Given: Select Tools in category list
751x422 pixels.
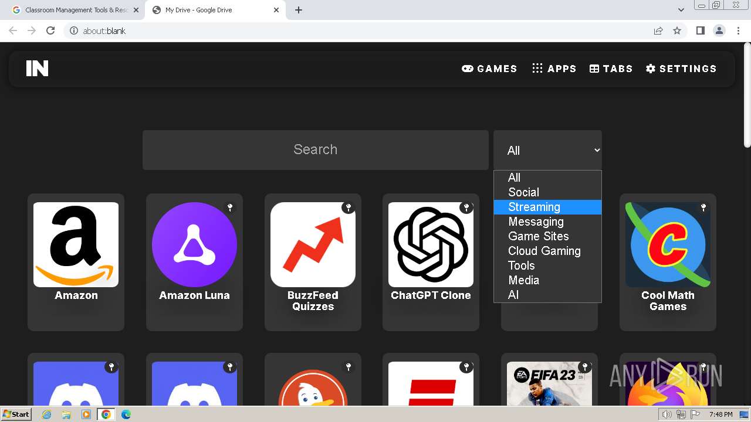Looking at the screenshot, I should [x=547, y=266].
